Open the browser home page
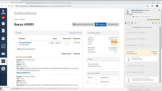Image resolution: width=162 pixels, height=91 pixels. click(12, 6)
